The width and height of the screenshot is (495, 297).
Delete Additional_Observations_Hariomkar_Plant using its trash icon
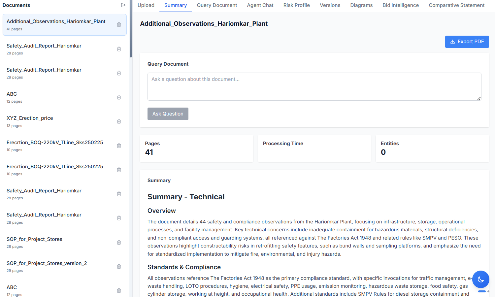tap(119, 25)
